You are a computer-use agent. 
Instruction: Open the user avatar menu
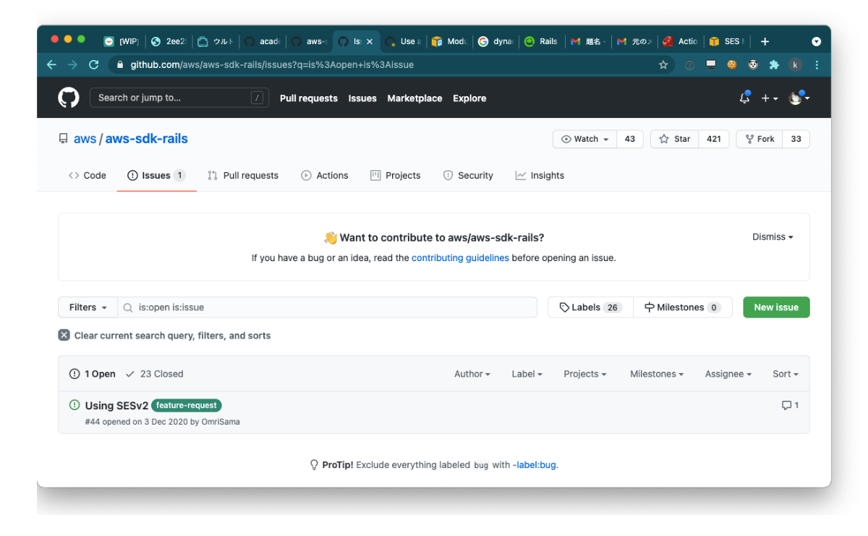pos(799,98)
